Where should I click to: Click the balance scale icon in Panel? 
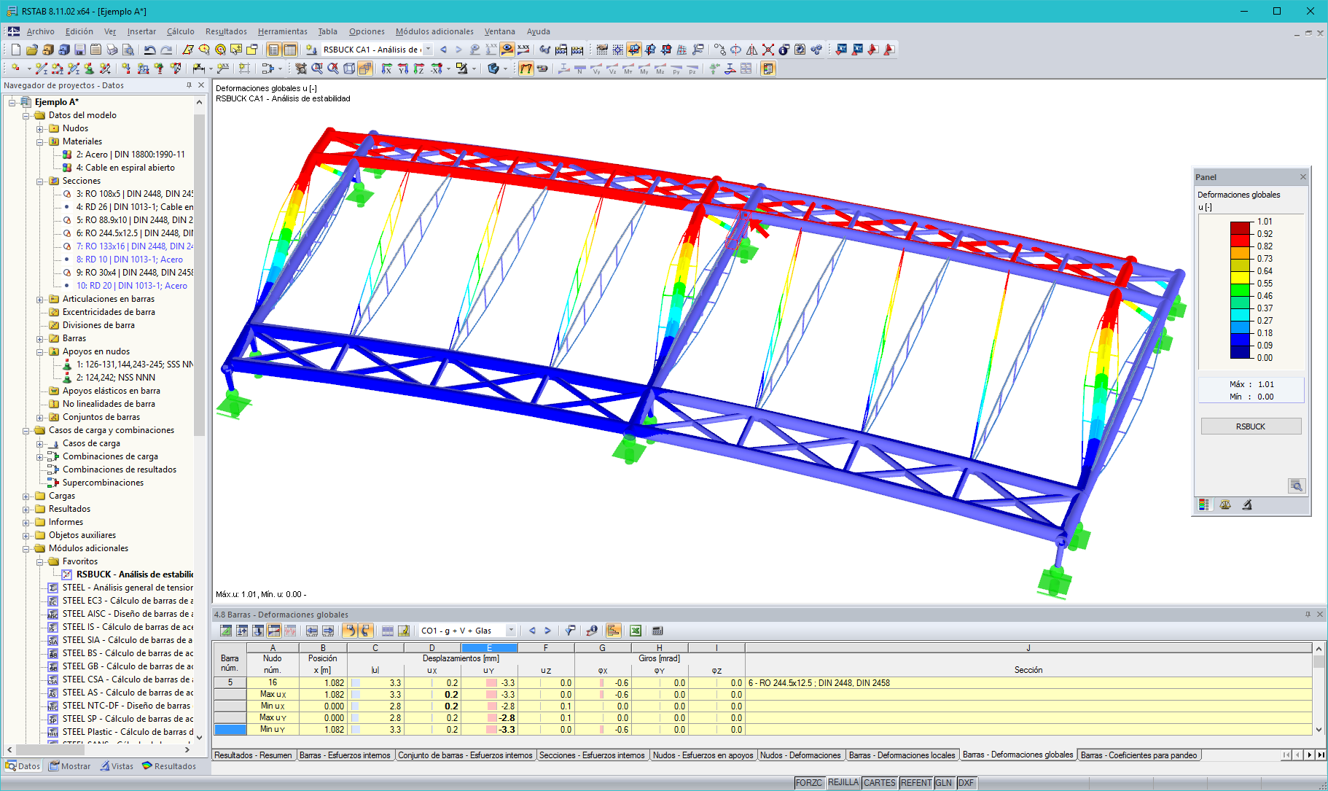click(1225, 504)
